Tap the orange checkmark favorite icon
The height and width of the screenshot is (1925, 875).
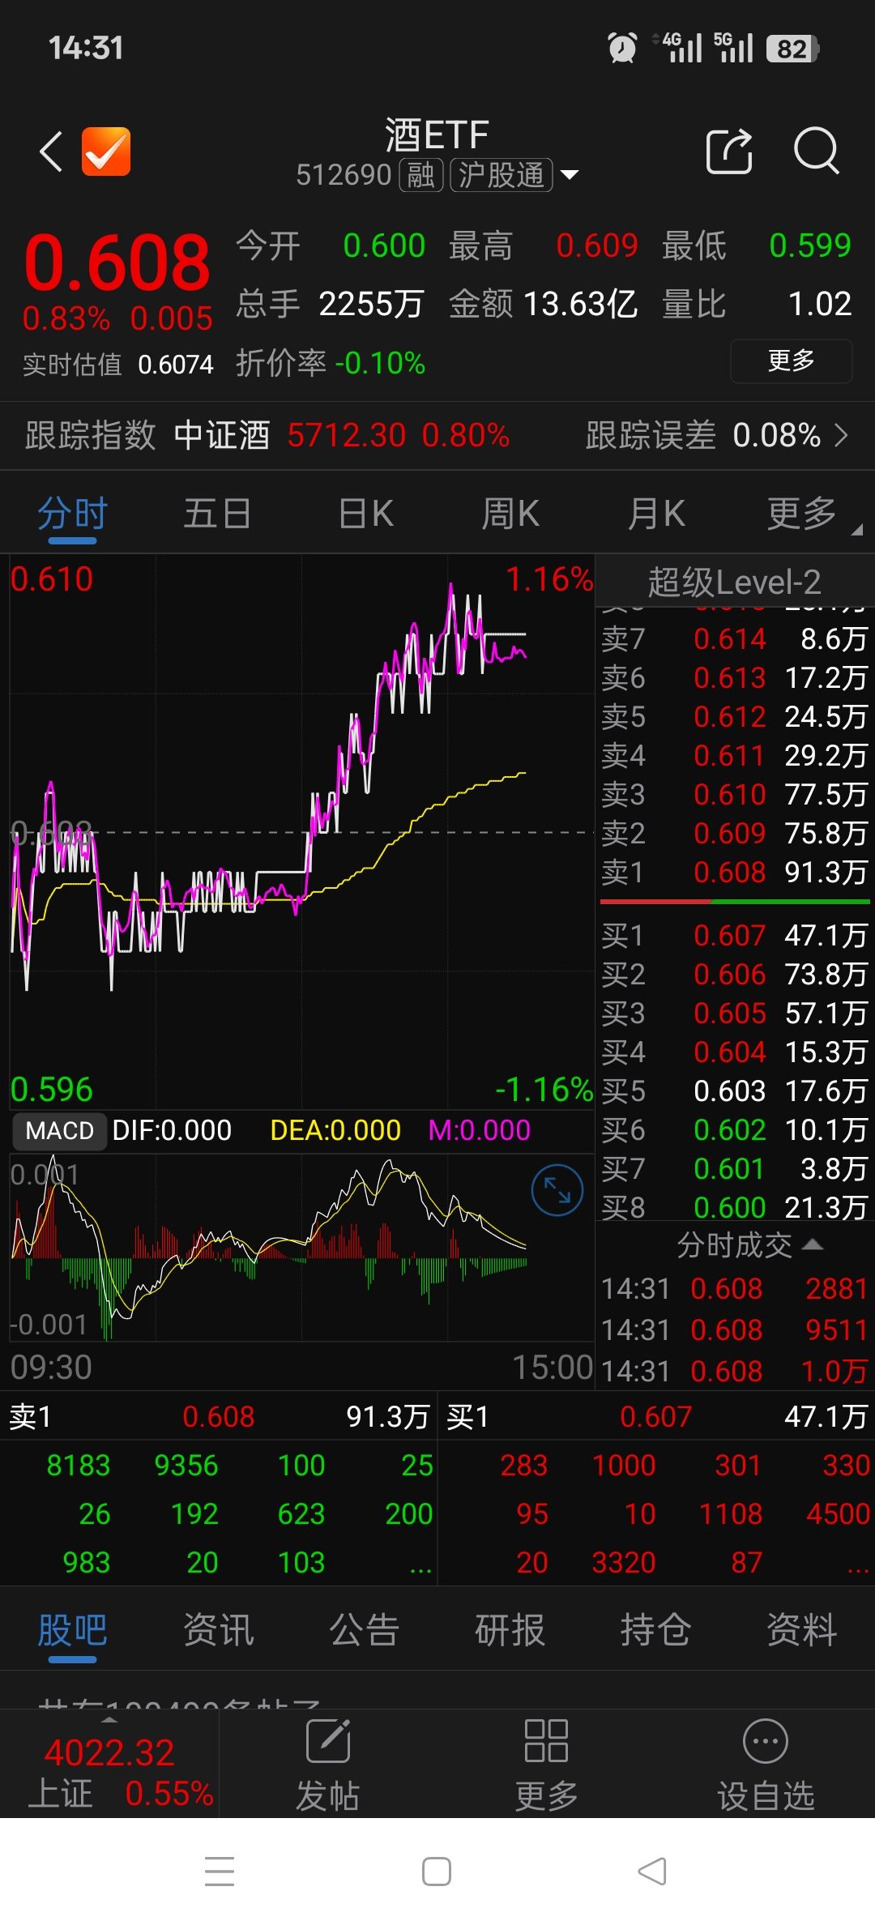(x=106, y=152)
